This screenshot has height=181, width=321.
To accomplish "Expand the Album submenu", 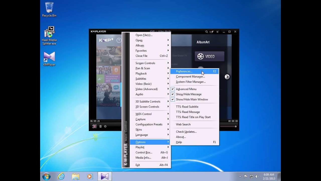I will (150, 46).
